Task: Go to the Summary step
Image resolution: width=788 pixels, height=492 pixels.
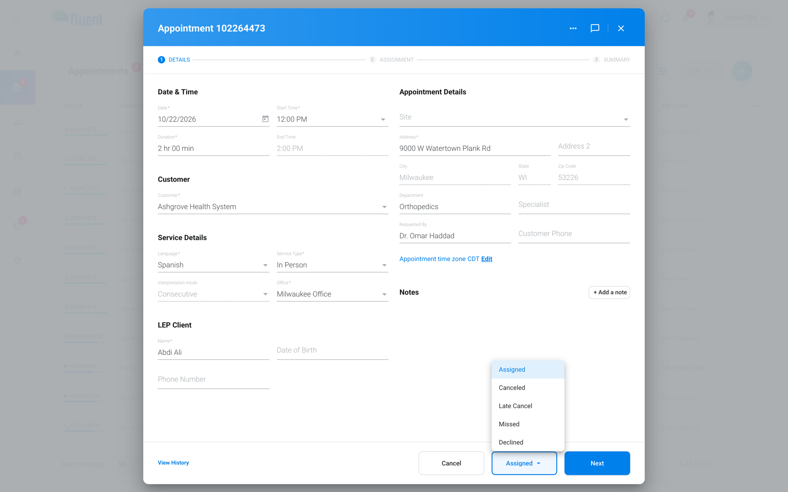Action: 612,60
